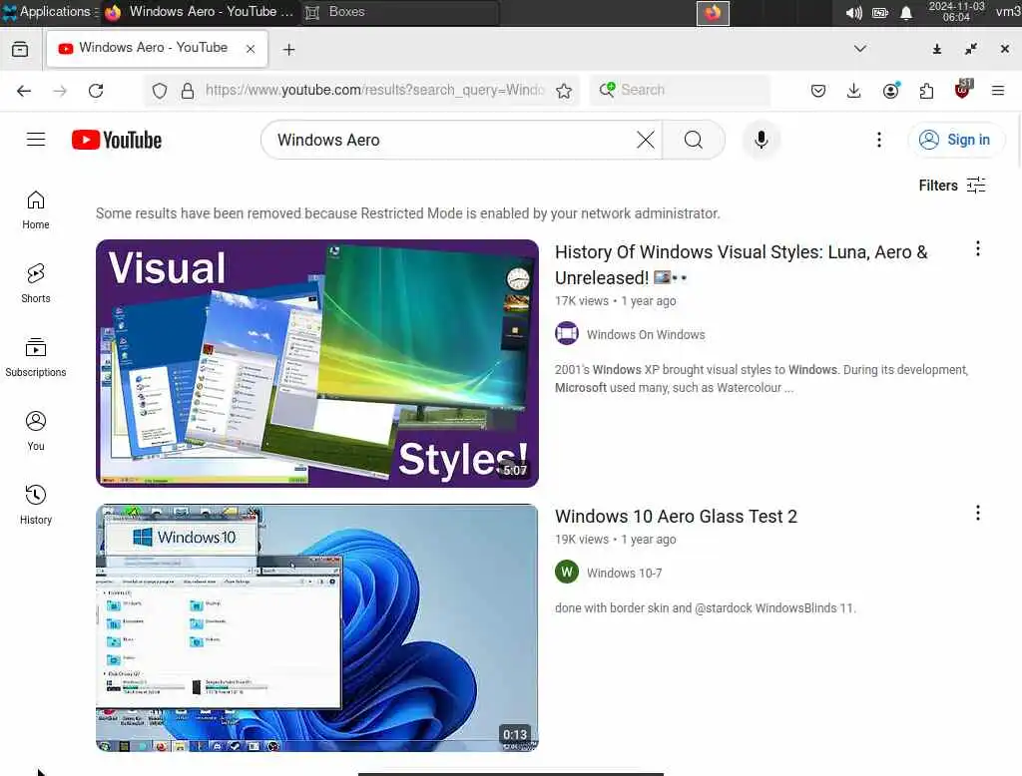Bookmark this page with the star

(x=564, y=91)
